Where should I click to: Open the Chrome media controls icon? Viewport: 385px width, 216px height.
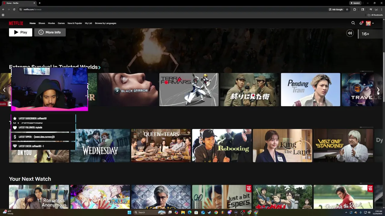click(371, 9)
